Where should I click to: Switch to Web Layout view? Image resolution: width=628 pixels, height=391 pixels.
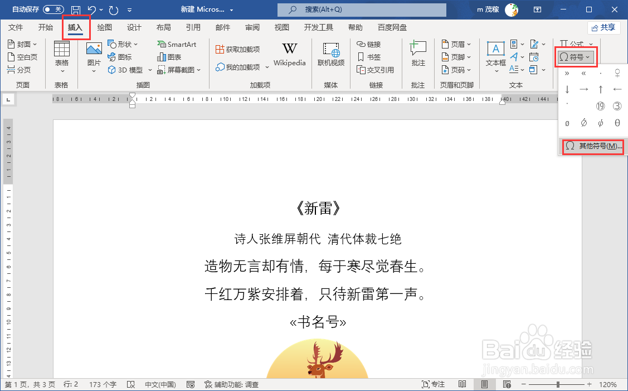pyautogui.click(x=507, y=384)
